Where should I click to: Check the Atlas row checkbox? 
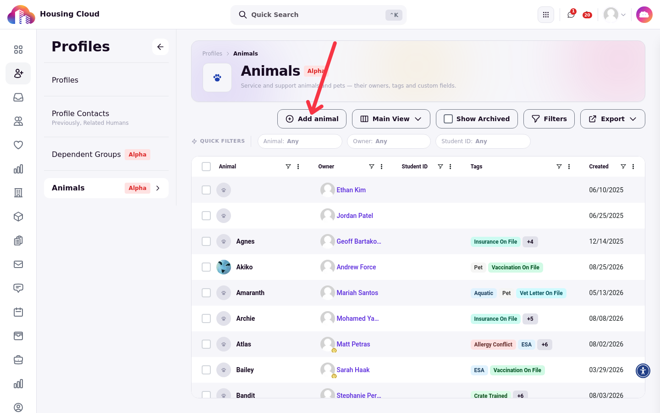tap(206, 344)
